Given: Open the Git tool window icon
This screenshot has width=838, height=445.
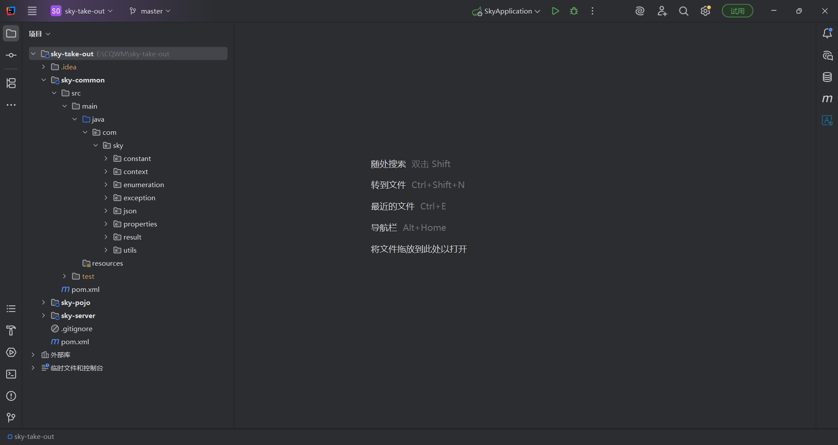Looking at the screenshot, I should 11,418.
